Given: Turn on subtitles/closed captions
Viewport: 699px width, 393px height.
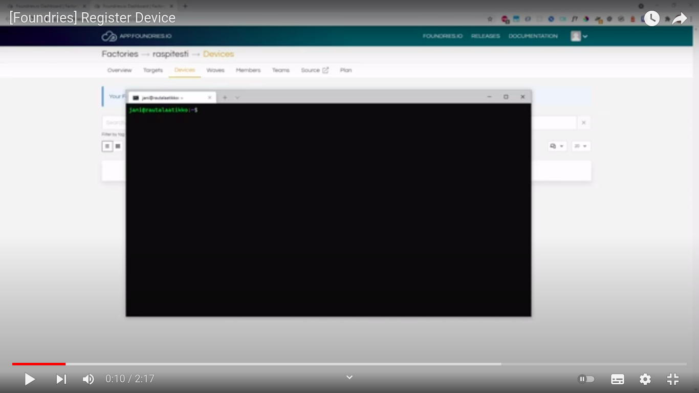Looking at the screenshot, I should 618,379.
